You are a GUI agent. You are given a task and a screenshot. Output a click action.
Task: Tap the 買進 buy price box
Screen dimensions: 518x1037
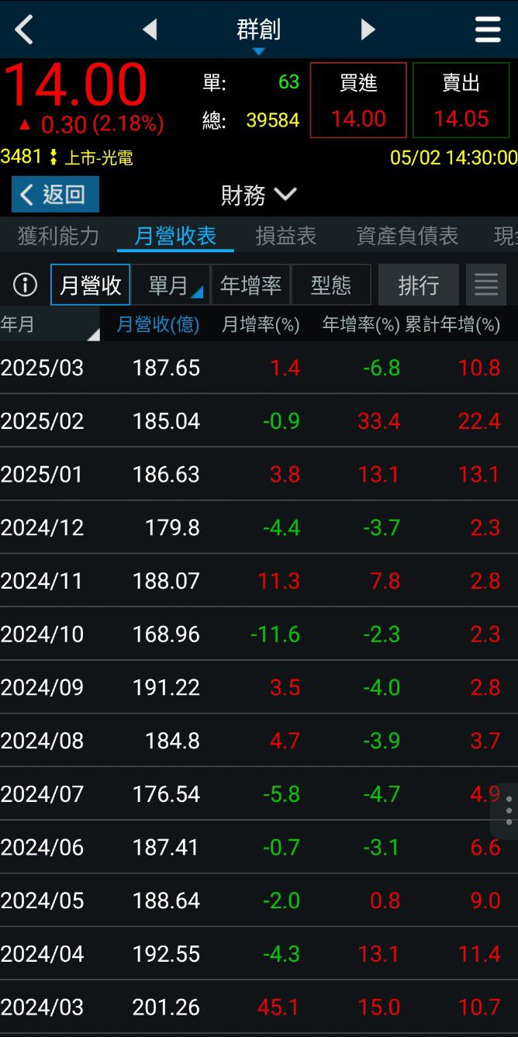click(x=358, y=100)
